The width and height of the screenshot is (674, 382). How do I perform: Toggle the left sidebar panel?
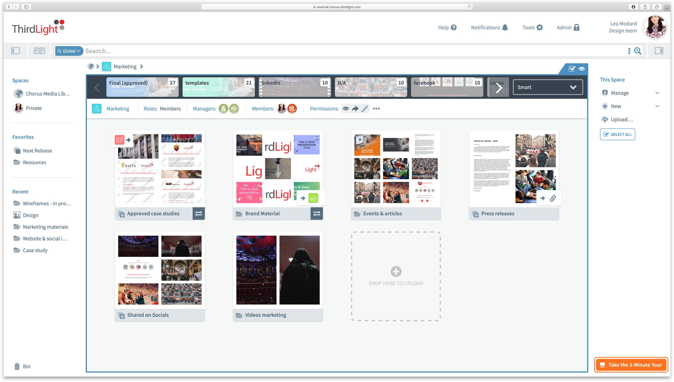15,51
